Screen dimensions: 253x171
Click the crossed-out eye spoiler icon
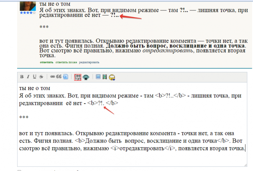point(86,77)
